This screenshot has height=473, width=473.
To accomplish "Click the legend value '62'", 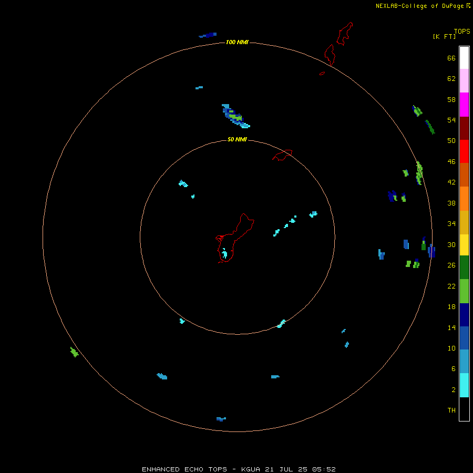I will (x=451, y=78).
